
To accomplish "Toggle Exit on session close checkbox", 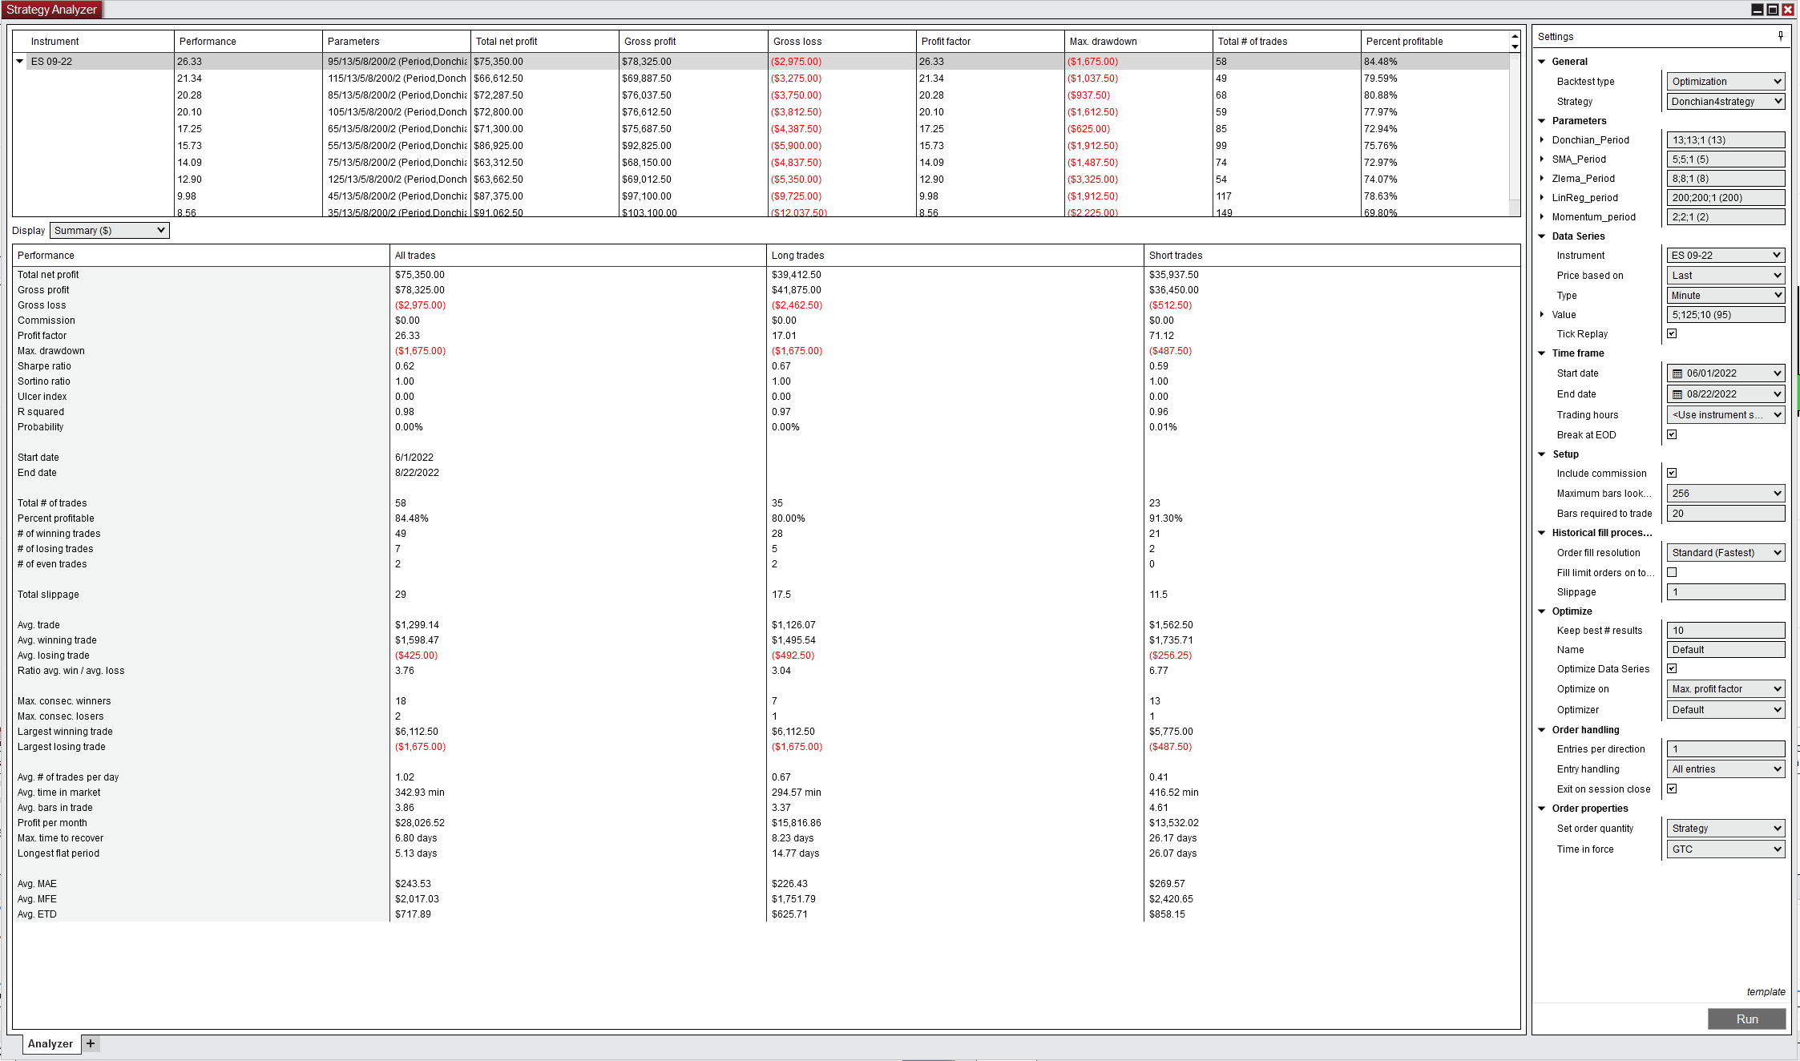I will [x=1672, y=789].
